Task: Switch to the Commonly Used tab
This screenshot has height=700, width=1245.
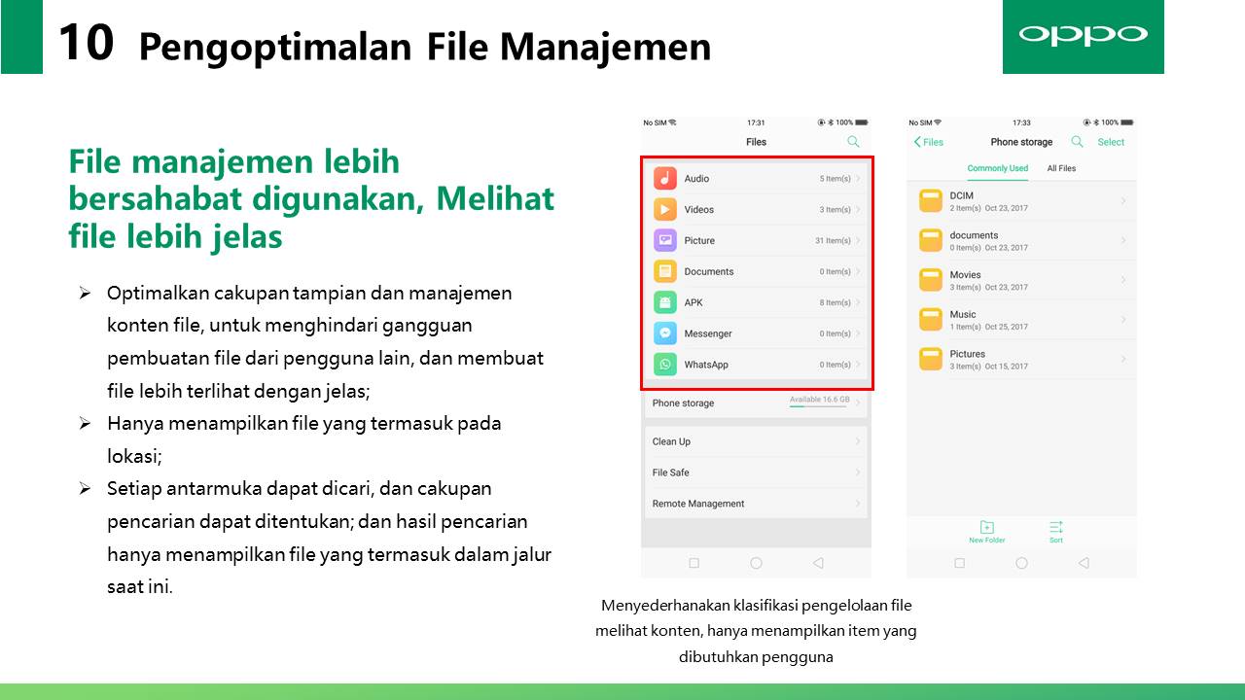Action: pyautogui.click(x=997, y=168)
